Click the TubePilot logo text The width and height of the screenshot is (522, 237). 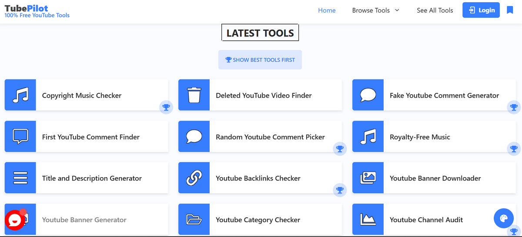pyautogui.click(x=26, y=8)
